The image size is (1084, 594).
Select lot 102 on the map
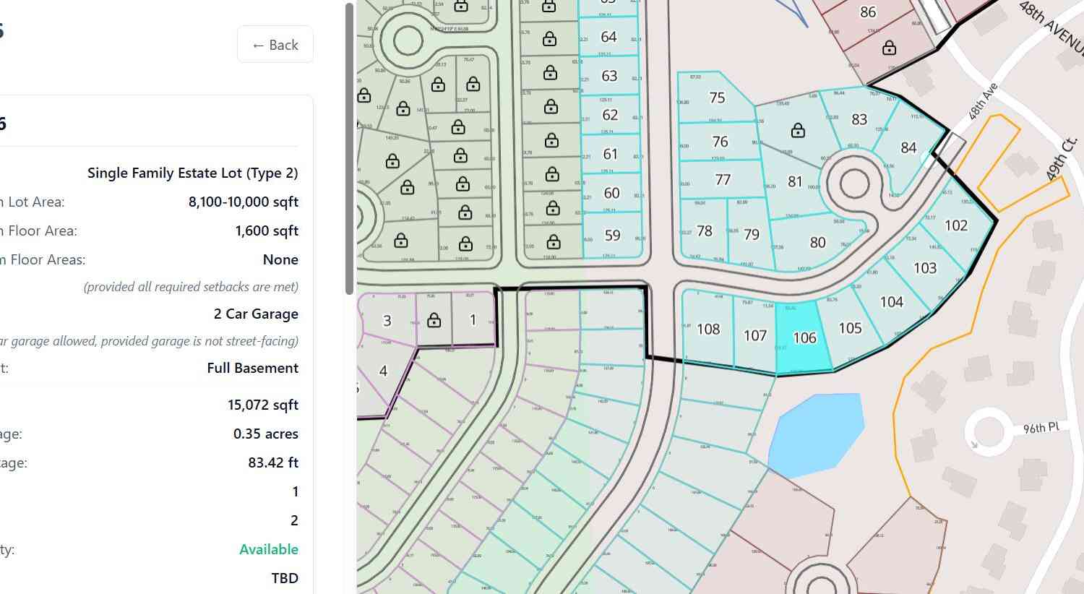(x=955, y=225)
